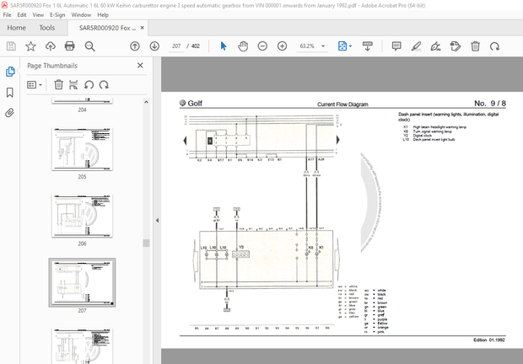Open the Sign document tool
The height and width of the screenshot is (364, 523).
pos(435,46)
